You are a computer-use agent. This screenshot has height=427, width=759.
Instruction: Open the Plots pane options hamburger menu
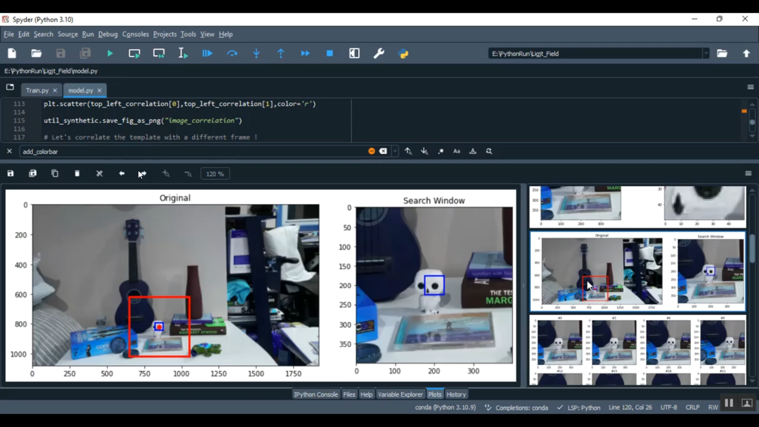748,174
